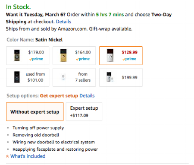Click the gold doorbell thumbnail image
194x165 pixels.
click(63, 55)
